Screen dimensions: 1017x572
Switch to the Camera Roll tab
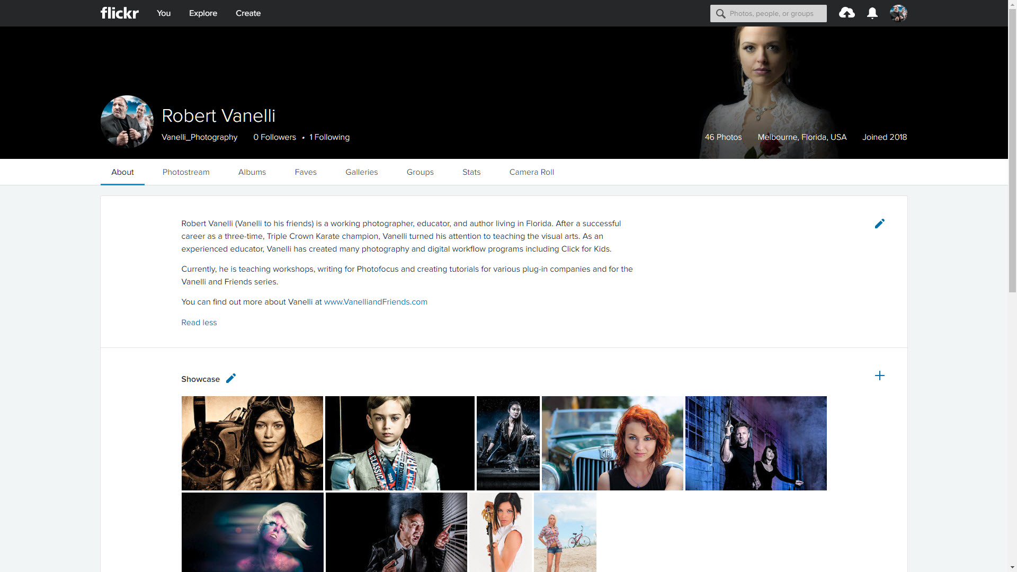[x=531, y=172]
